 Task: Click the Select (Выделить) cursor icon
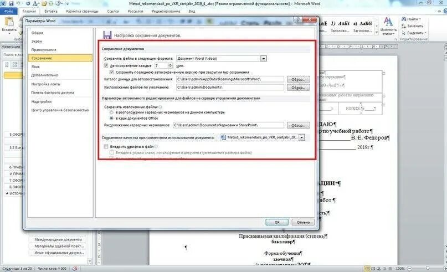tap(404, 33)
